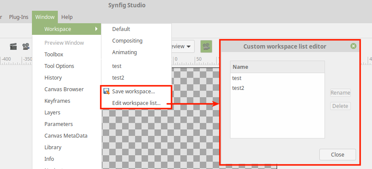Select the Default workspace
The width and height of the screenshot is (372, 169).
coord(121,29)
